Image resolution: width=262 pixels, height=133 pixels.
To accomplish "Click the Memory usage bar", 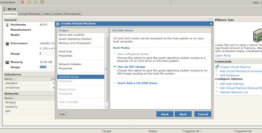I will pos(47,67).
